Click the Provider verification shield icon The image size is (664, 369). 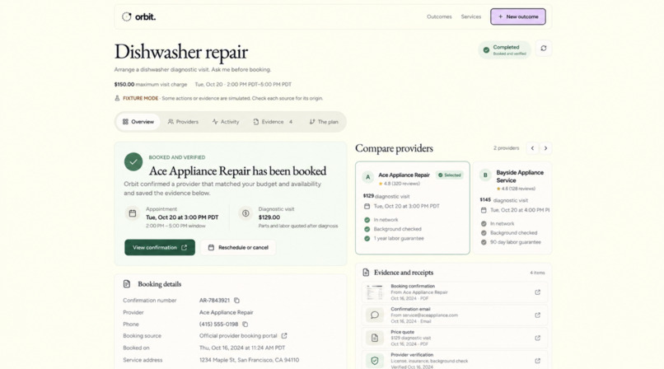(x=375, y=361)
